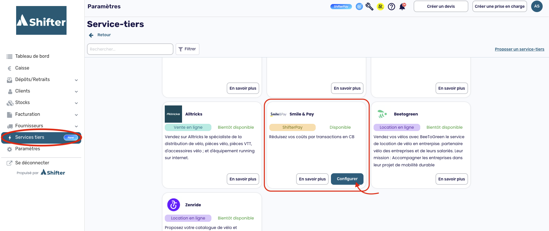Click Bientôt disponible on Alltricks card
This screenshot has height=231, width=549.
click(x=236, y=127)
